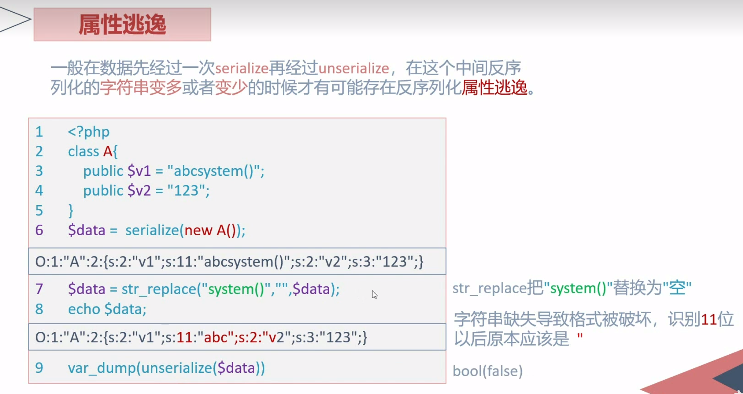743x394 pixels.
Task: Click the green system() in the side annotation
Action: coord(578,288)
